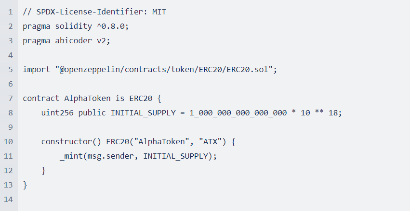Click msg.sender inside the mint call

point(111,156)
